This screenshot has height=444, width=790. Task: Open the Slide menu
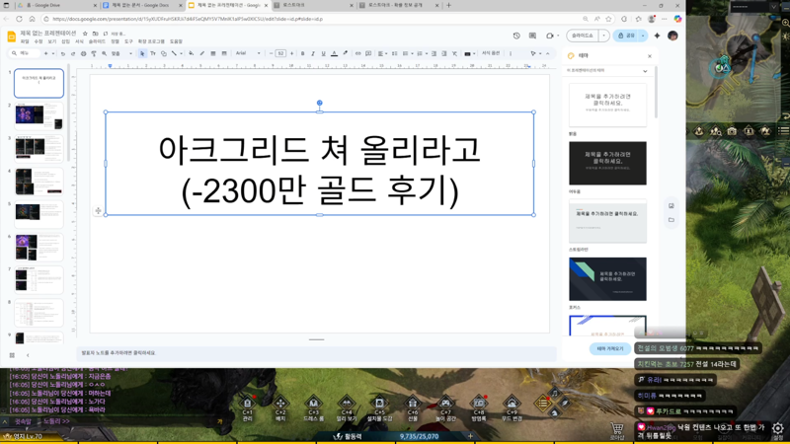(97, 41)
